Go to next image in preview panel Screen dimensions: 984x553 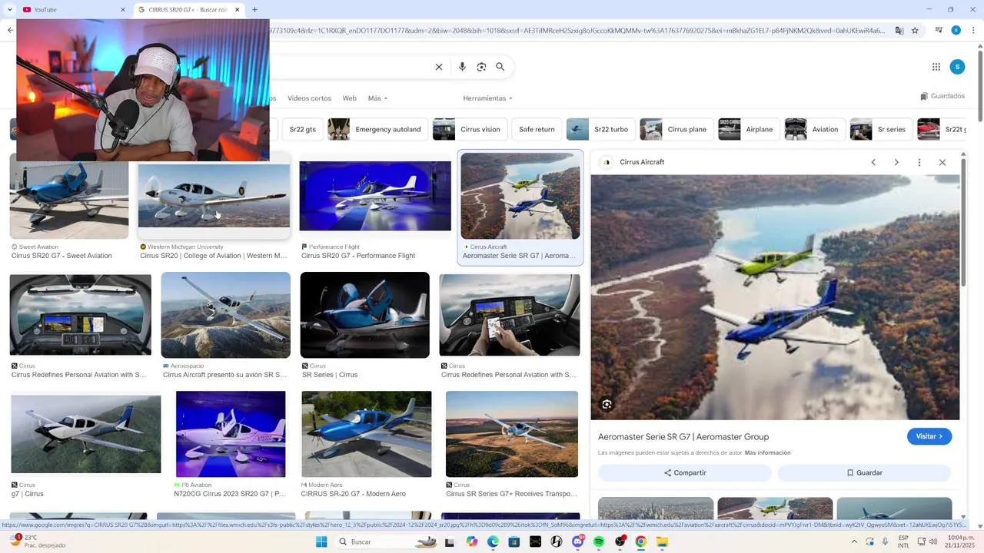click(x=896, y=162)
